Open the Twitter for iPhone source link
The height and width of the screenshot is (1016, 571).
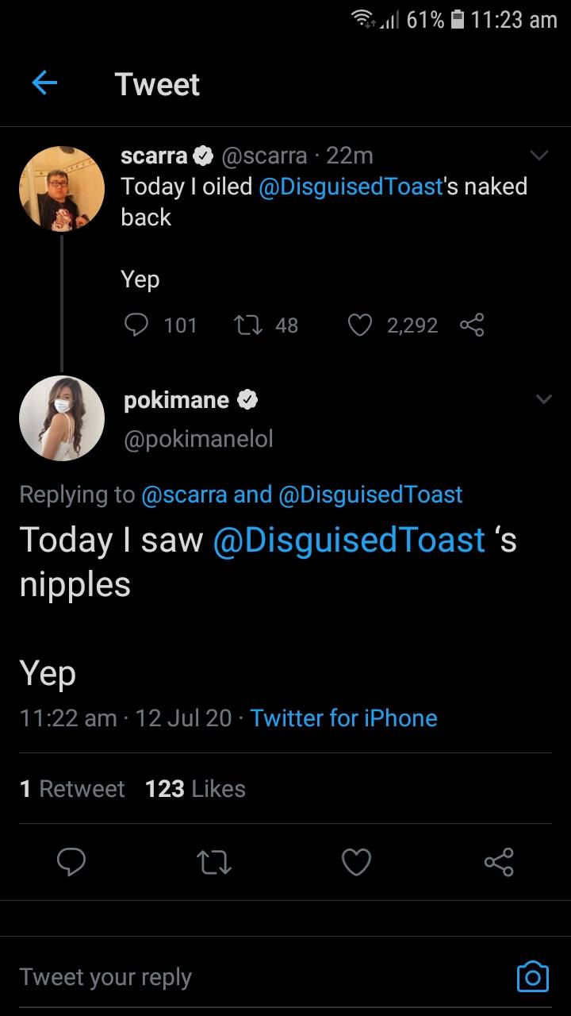343,718
